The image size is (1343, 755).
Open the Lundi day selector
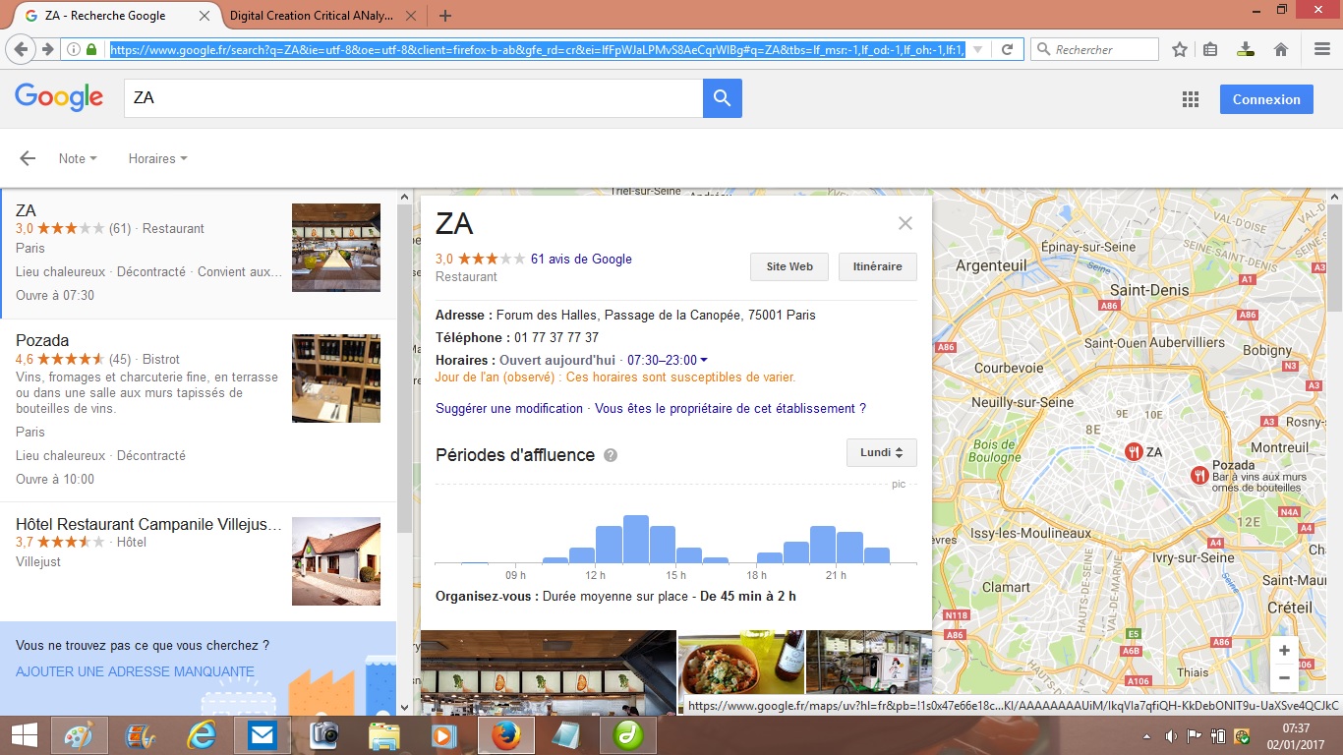pos(881,452)
